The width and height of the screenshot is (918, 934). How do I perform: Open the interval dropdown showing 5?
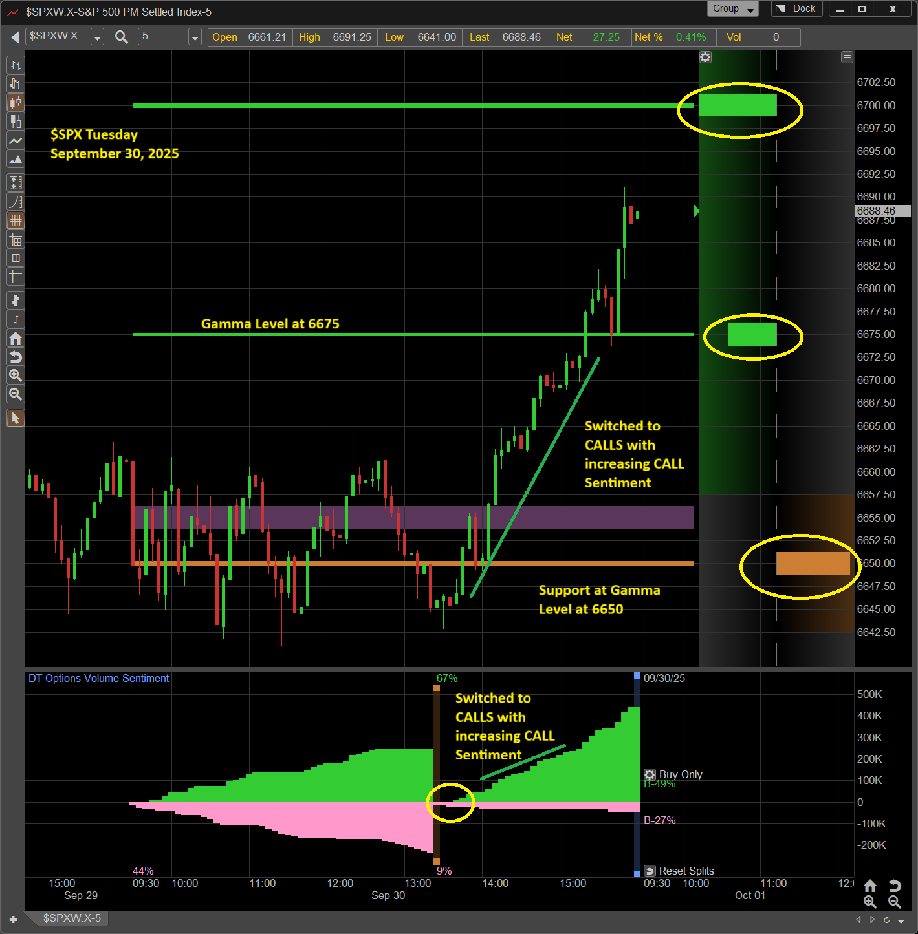pyautogui.click(x=195, y=37)
